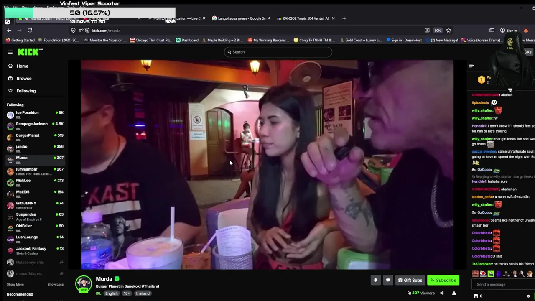Viewport: 535px width, 301px height.
Task: Open withJENNY channel in Following list
Action: pos(35,205)
